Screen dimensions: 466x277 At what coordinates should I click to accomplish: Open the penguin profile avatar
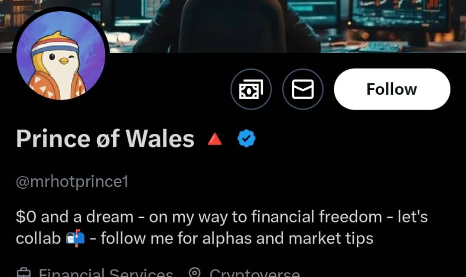[61, 55]
